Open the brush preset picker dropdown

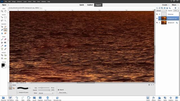(x=30, y=88)
